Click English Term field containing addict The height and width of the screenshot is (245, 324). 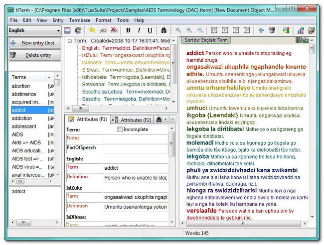coord(136,168)
